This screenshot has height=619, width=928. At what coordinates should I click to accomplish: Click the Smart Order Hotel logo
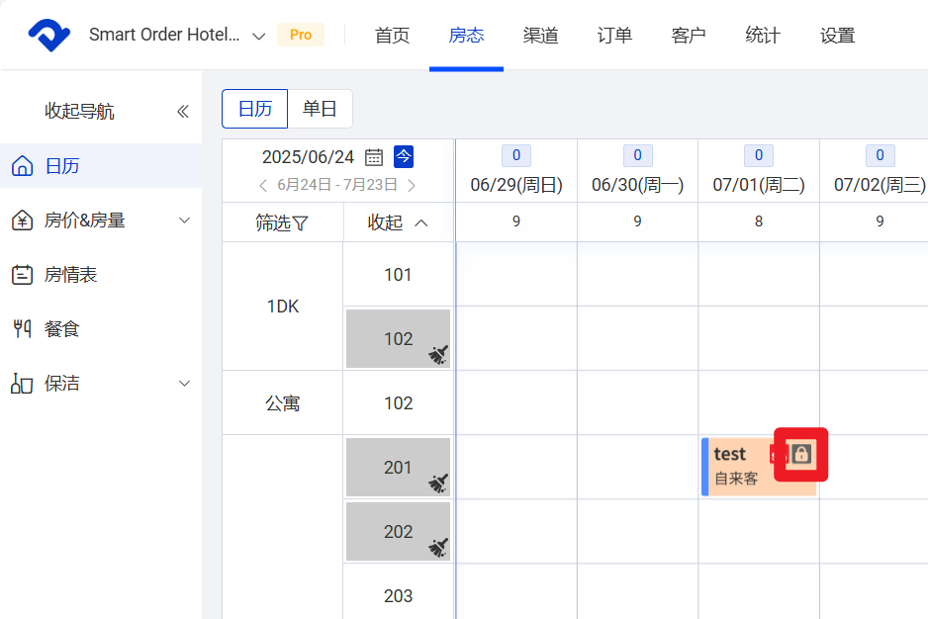coord(48,36)
